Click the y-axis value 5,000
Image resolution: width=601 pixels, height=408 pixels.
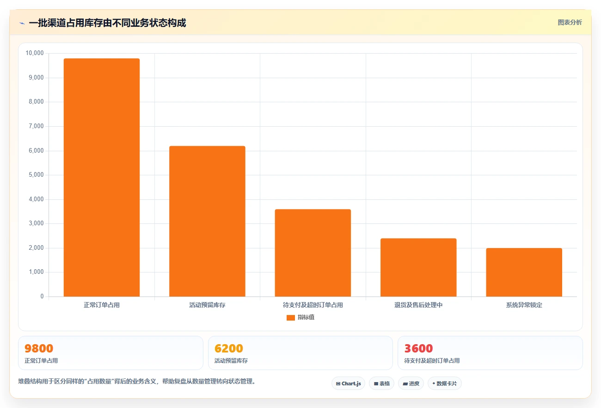36,175
